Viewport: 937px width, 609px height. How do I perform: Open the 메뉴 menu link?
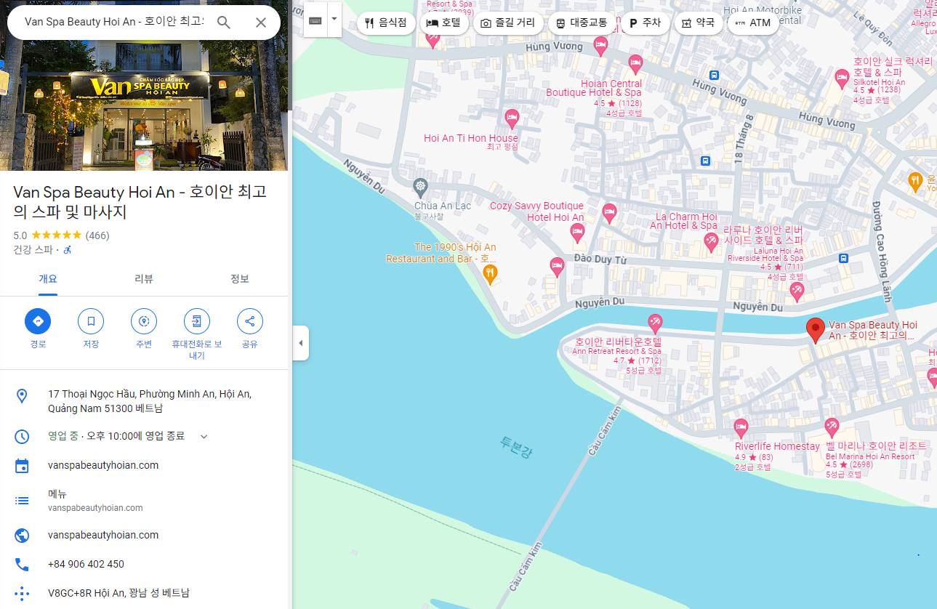[x=144, y=500]
